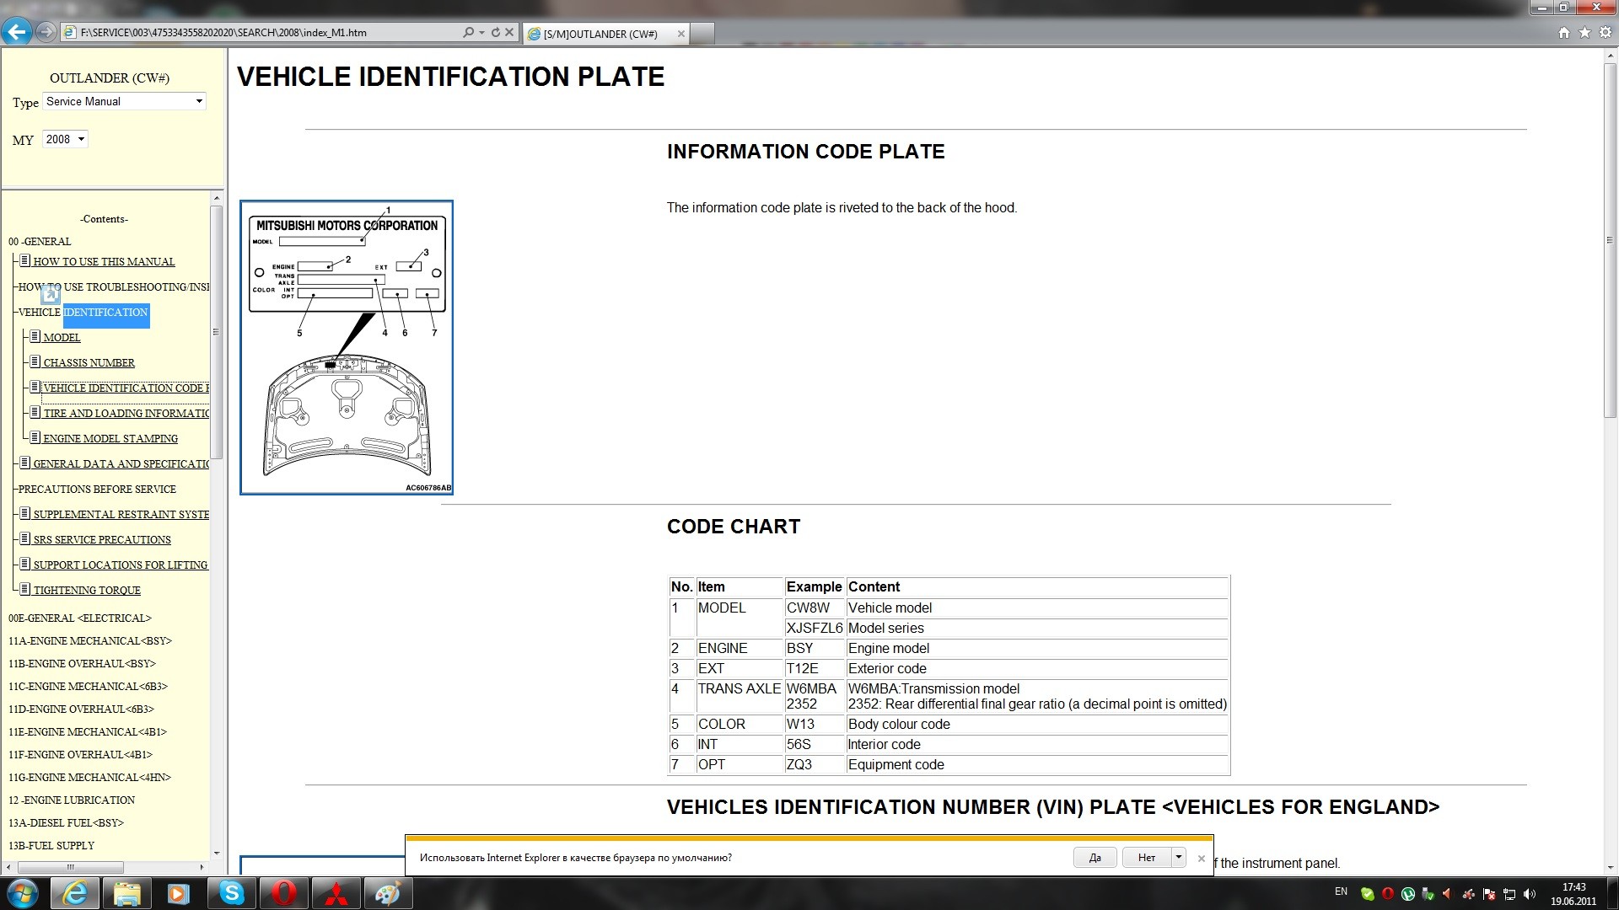The width and height of the screenshot is (1619, 910).
Task: Open the Type Service Manual dropdown
Action: tap(124, 101)
